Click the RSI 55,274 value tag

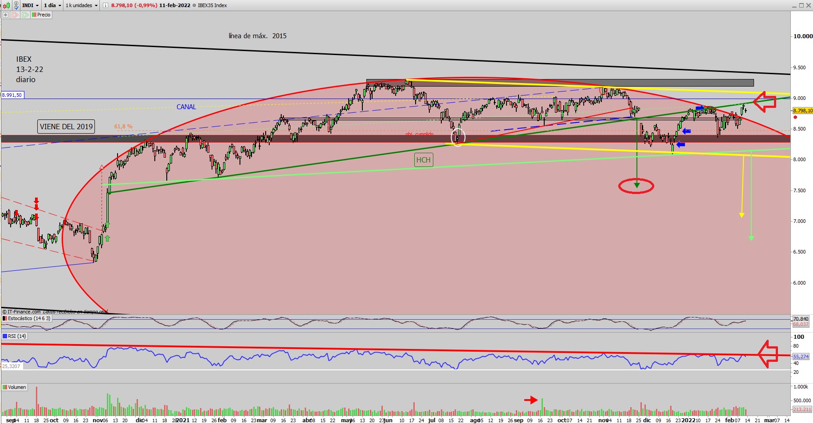pyautogui.click(x=801, y=357)
